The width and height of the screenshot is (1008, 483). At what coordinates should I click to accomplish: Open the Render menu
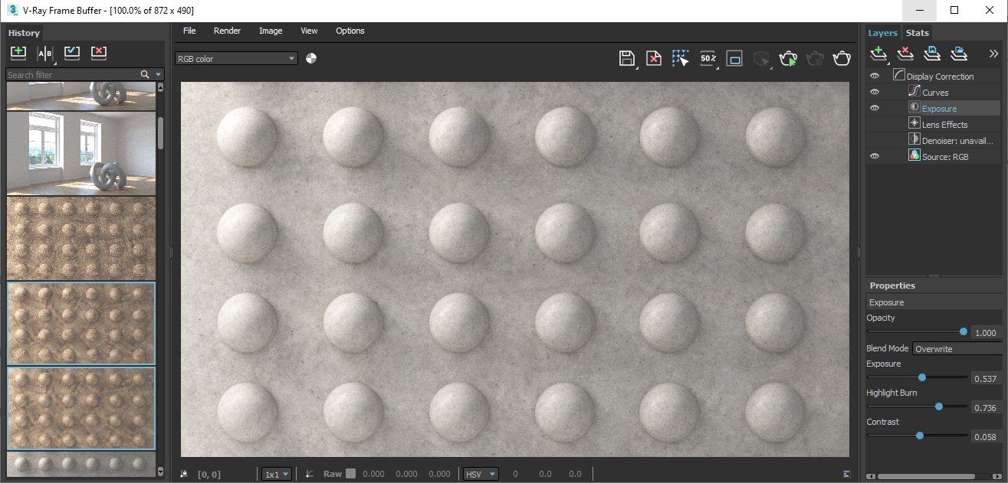(227, 31)
